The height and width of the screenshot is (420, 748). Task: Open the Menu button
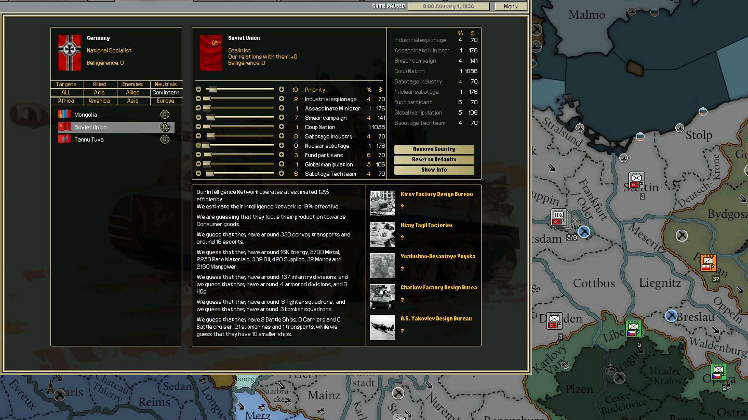(510, 6)
